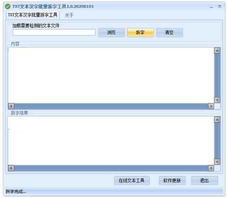Screen dimensions: 227x198
Task: Click left arrow of 内容 horizontal scrollbar
Action: point(11,106)
